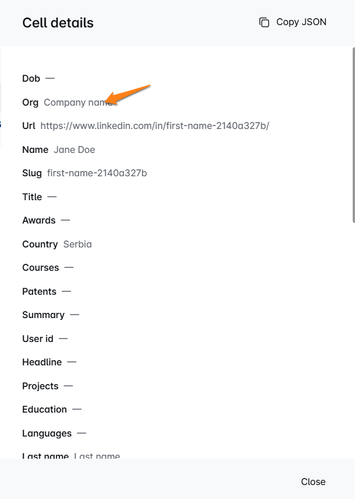Viewport: 355px width, 499px height.
Task: Click the Slug value first-name-2140a327b
Action: point(97,173)
